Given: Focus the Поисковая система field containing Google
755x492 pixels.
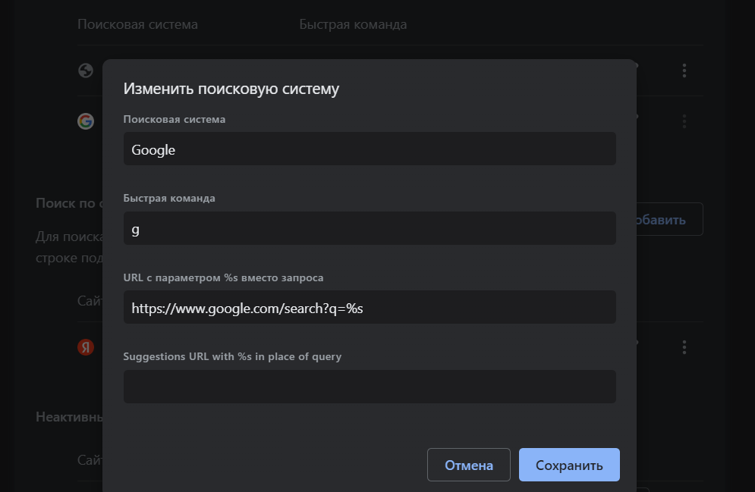Looking at the screenshot, I should click(x=370, y=149).
